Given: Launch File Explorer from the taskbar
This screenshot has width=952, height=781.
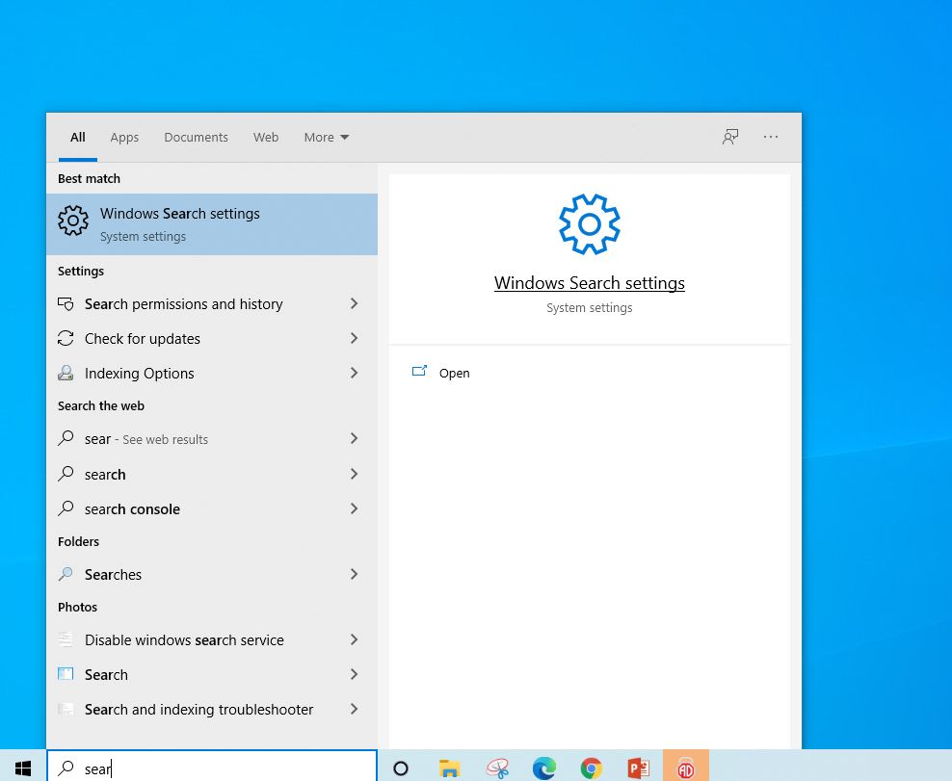Looking at the screenshot, I should [449, 768].
